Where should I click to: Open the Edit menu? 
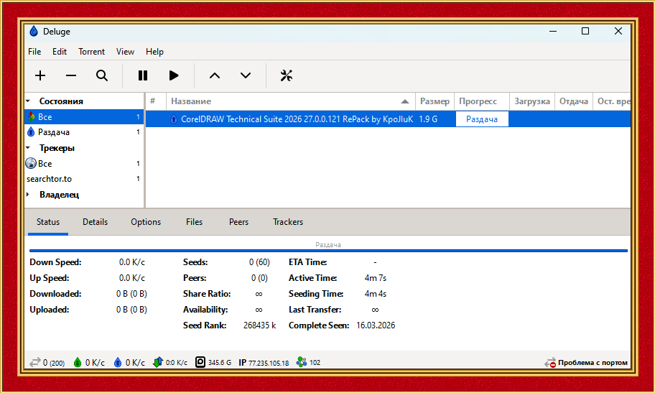coord(60,52)
